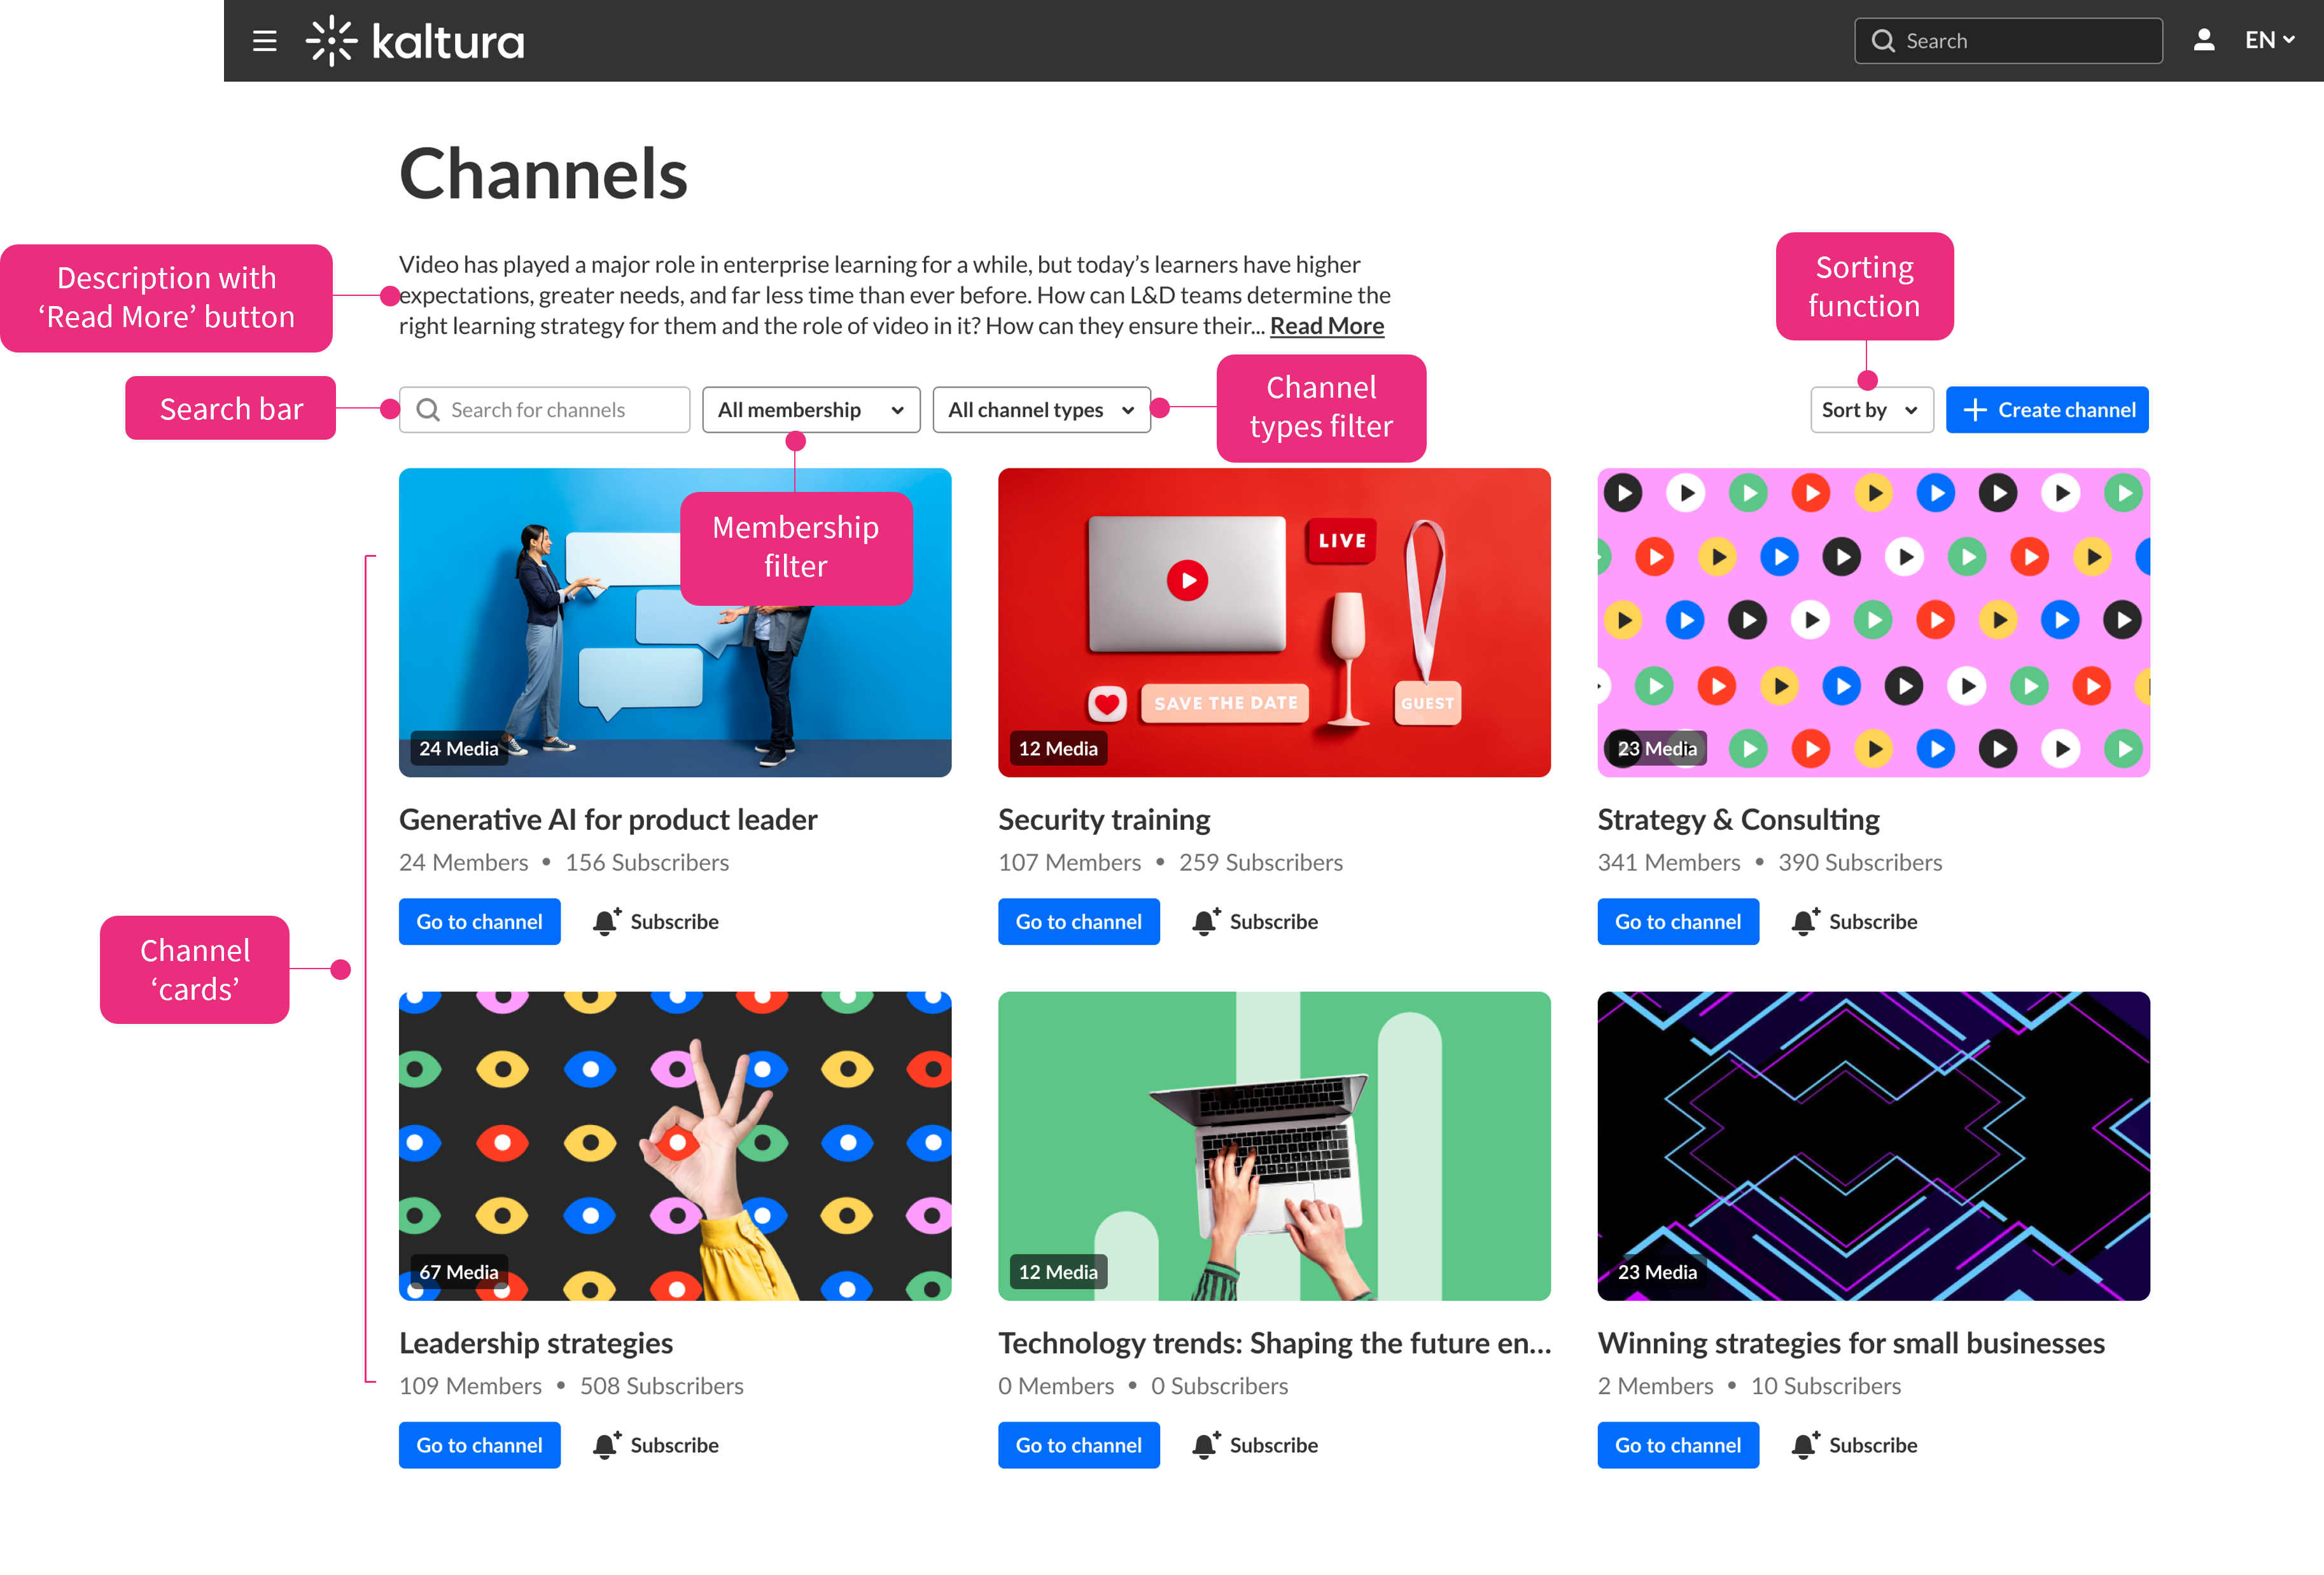Click the Kaltura logo
The width and height of the screenshot is (2324, 1575).
click(415, 41)
